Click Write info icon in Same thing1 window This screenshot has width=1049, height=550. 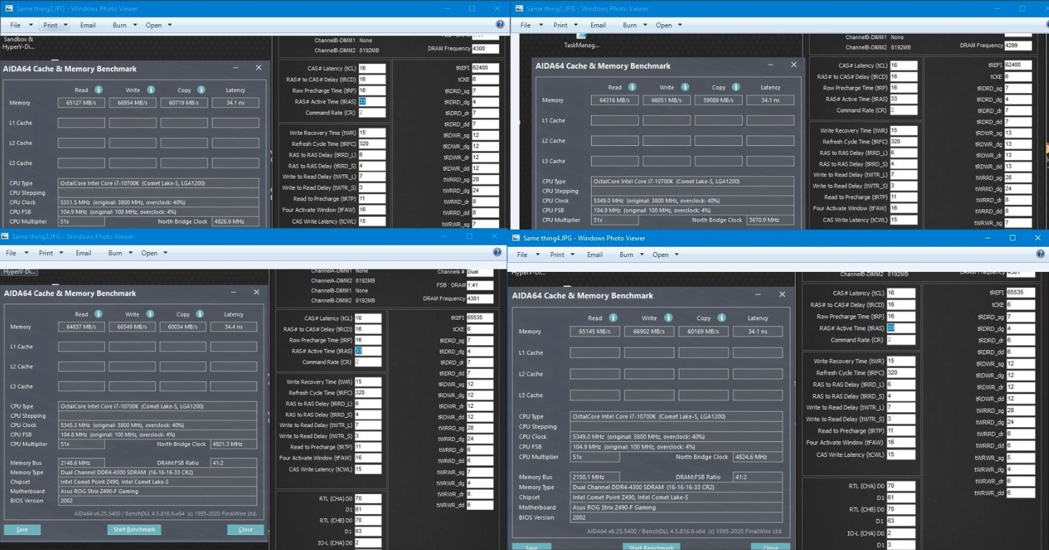pyautogui.click(x=685, y=87)
